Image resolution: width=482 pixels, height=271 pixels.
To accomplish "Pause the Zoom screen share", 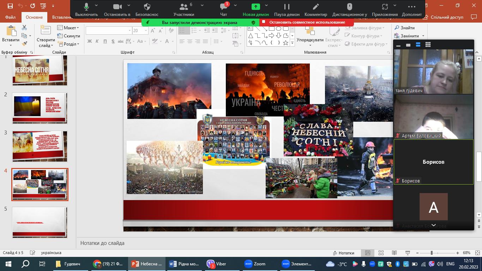I will click(287, 10).
